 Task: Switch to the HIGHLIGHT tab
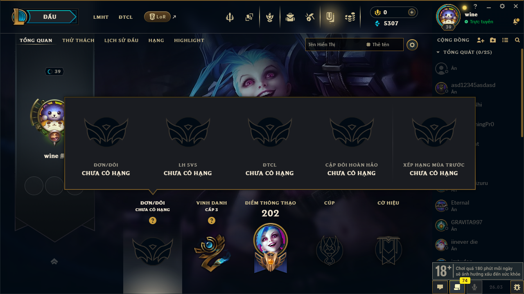[189, 40]
